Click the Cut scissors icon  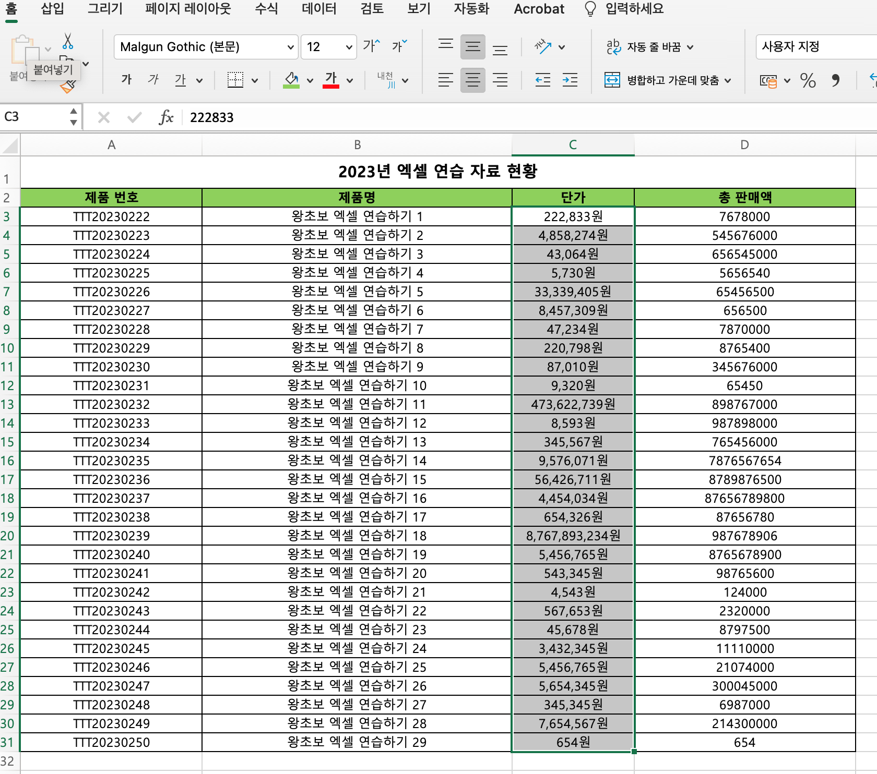[x=68, y=41]
